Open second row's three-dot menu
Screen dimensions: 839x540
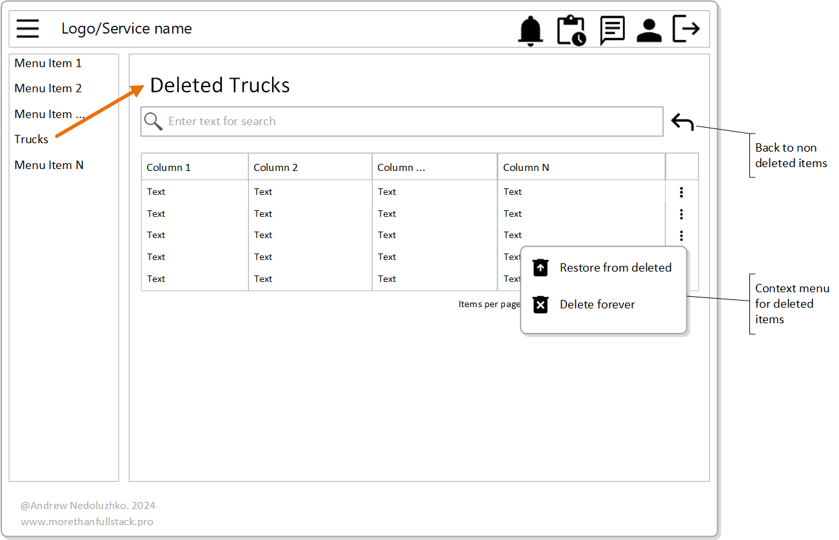point(681,214)
